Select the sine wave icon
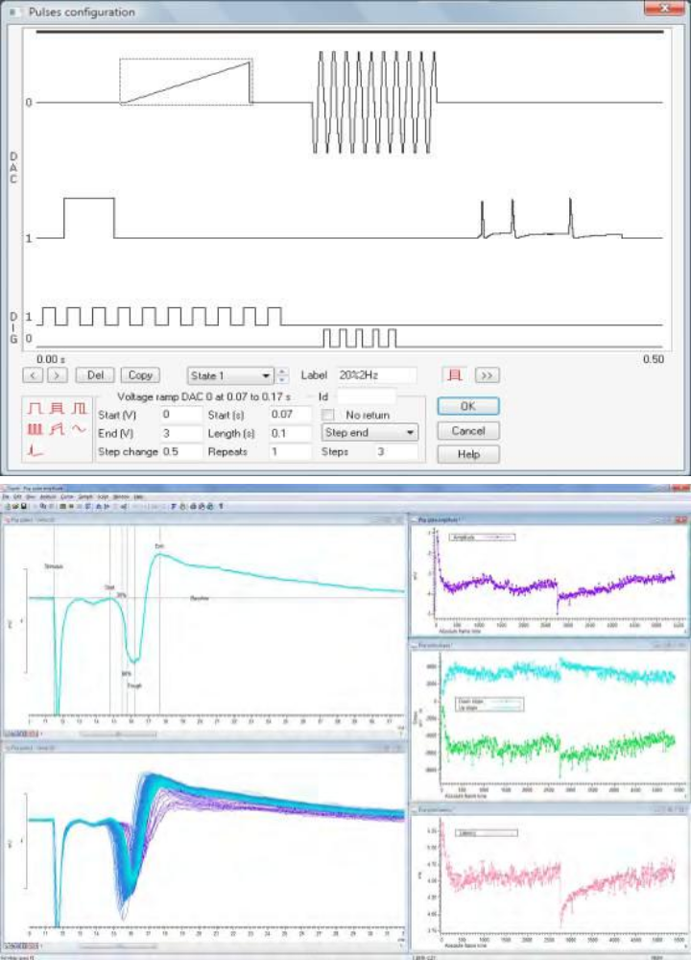This screenshot has height=960, width=691. [79, 429]
